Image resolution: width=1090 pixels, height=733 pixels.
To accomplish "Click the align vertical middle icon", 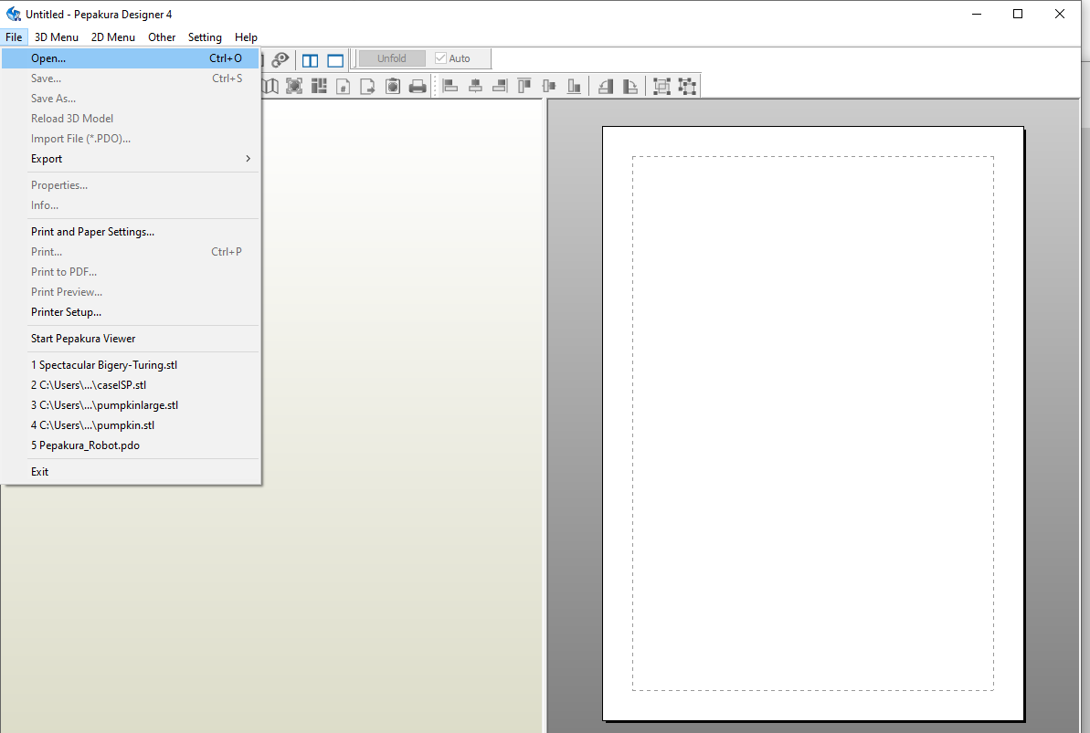I will pyautogui.click(x=549, y=86).
